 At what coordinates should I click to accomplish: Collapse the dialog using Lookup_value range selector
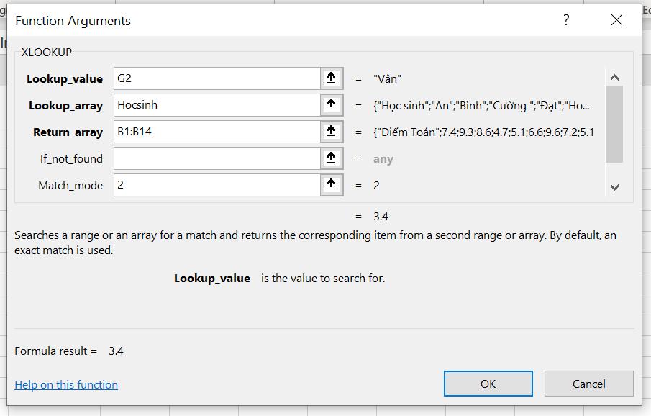(331, 78)
